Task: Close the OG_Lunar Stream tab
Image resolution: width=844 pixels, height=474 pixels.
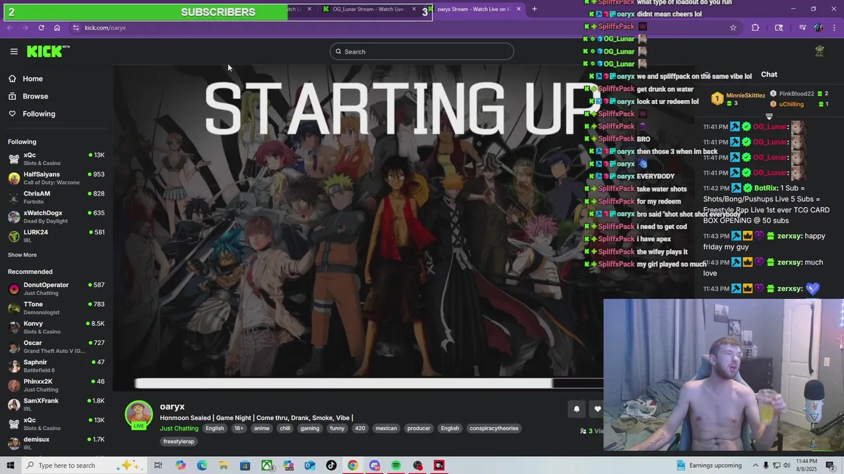Action: click(414, 9)
